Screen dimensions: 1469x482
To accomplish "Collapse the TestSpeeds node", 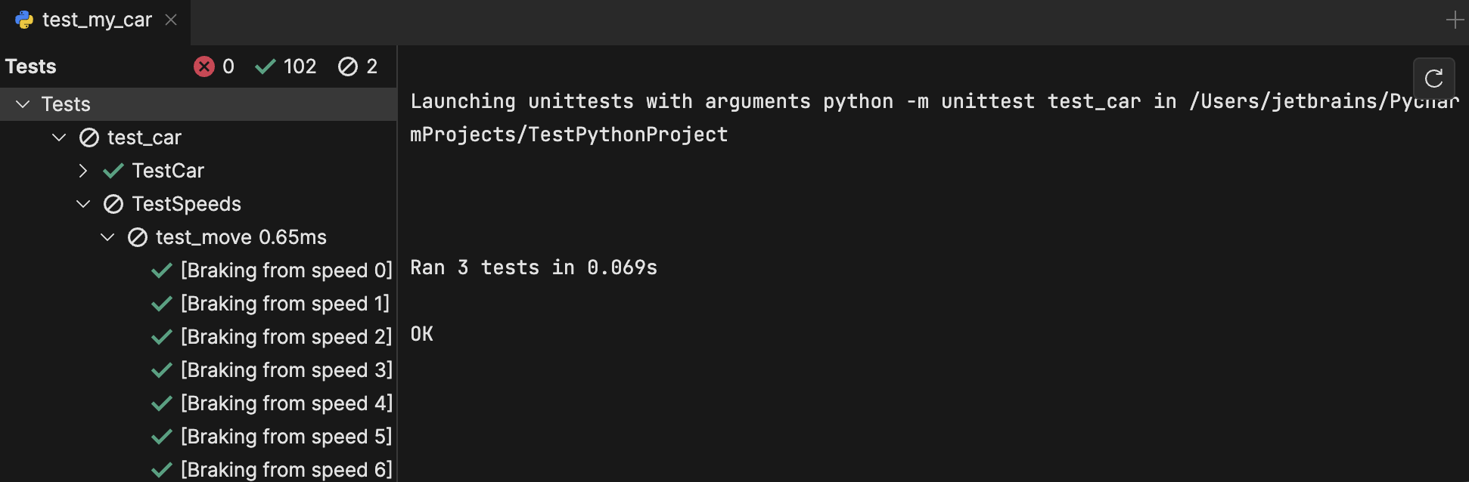I will pos(83,204).
